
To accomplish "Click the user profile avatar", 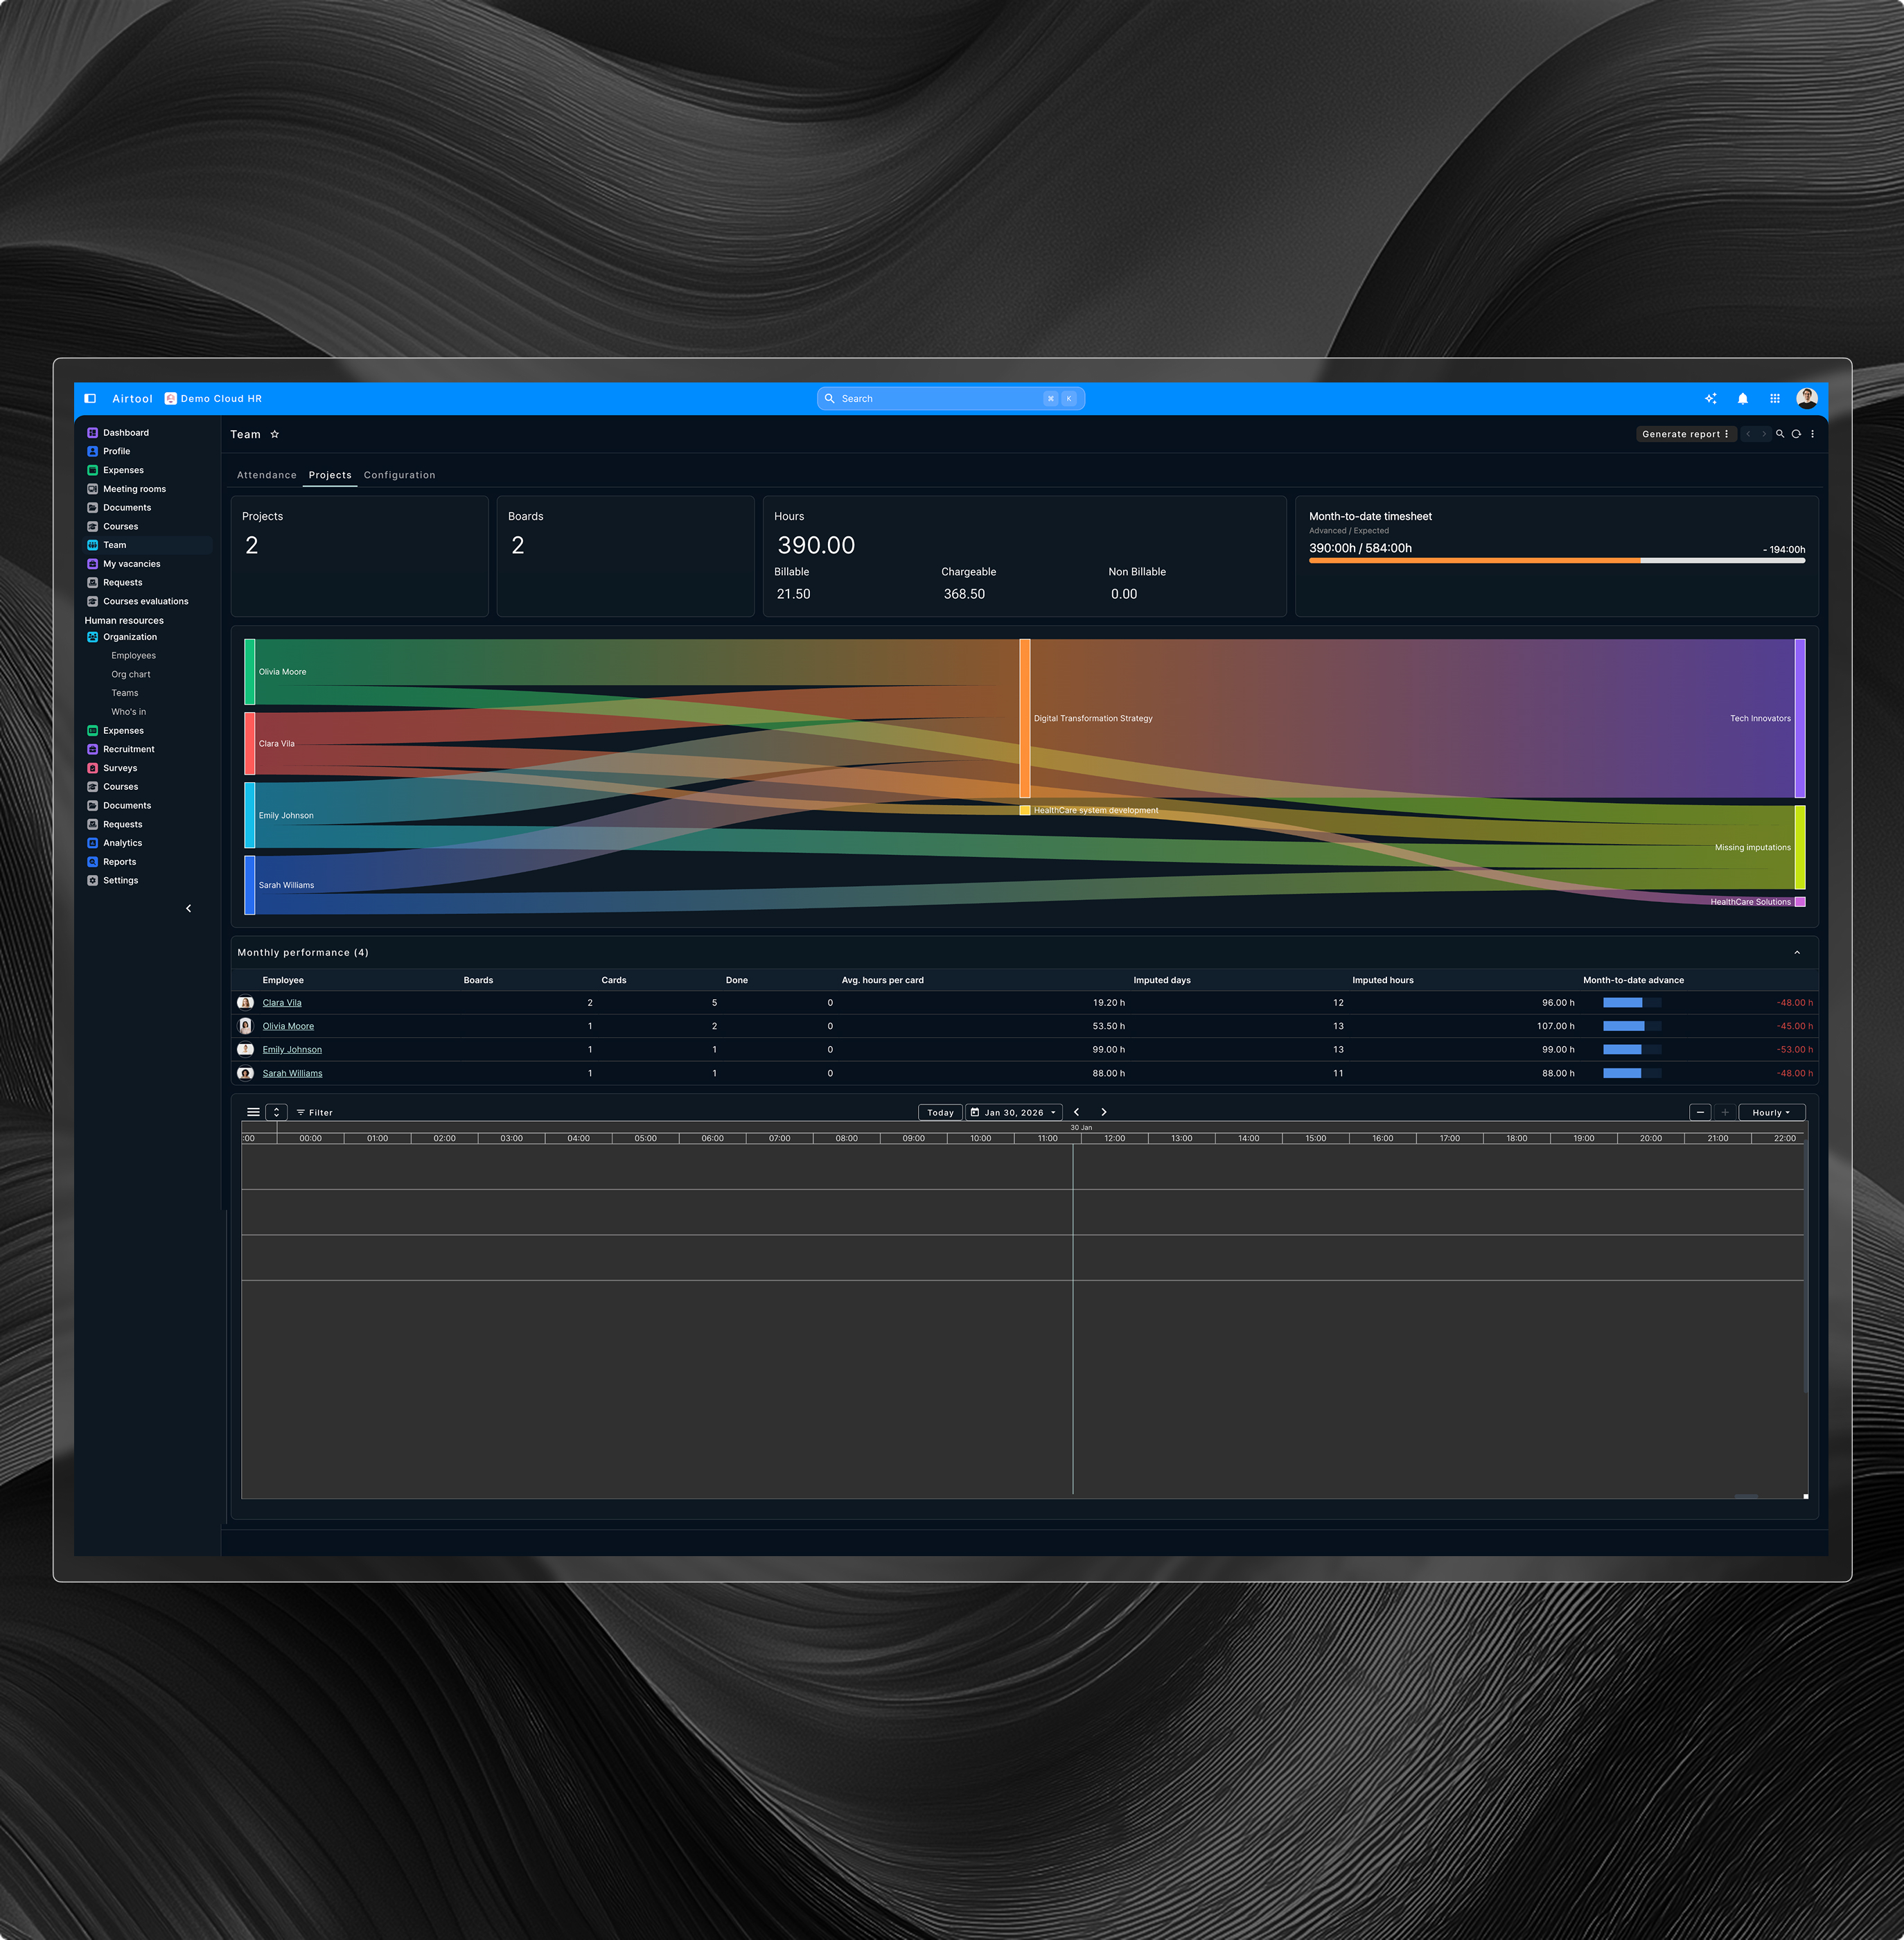I will point(1806,398).
